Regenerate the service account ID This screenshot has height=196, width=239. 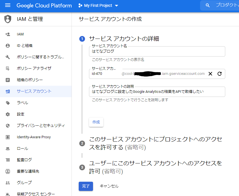[x=219, y=74]
